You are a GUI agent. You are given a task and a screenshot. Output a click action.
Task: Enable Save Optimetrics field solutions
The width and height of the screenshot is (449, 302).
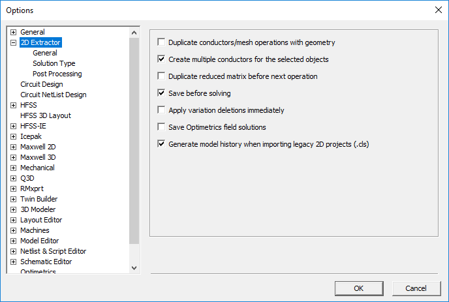(x=161, y=127)
